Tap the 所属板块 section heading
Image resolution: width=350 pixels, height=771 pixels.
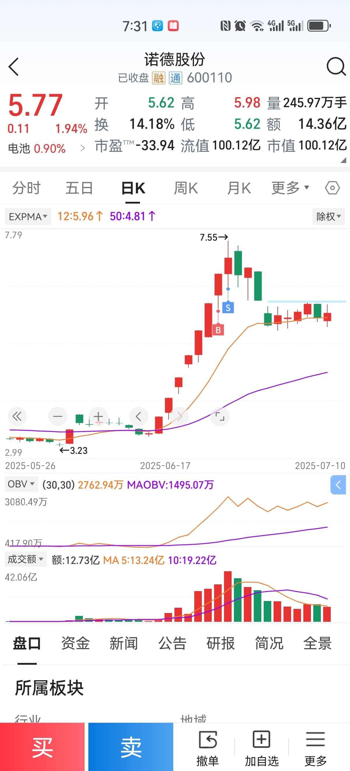click(49, 687)
